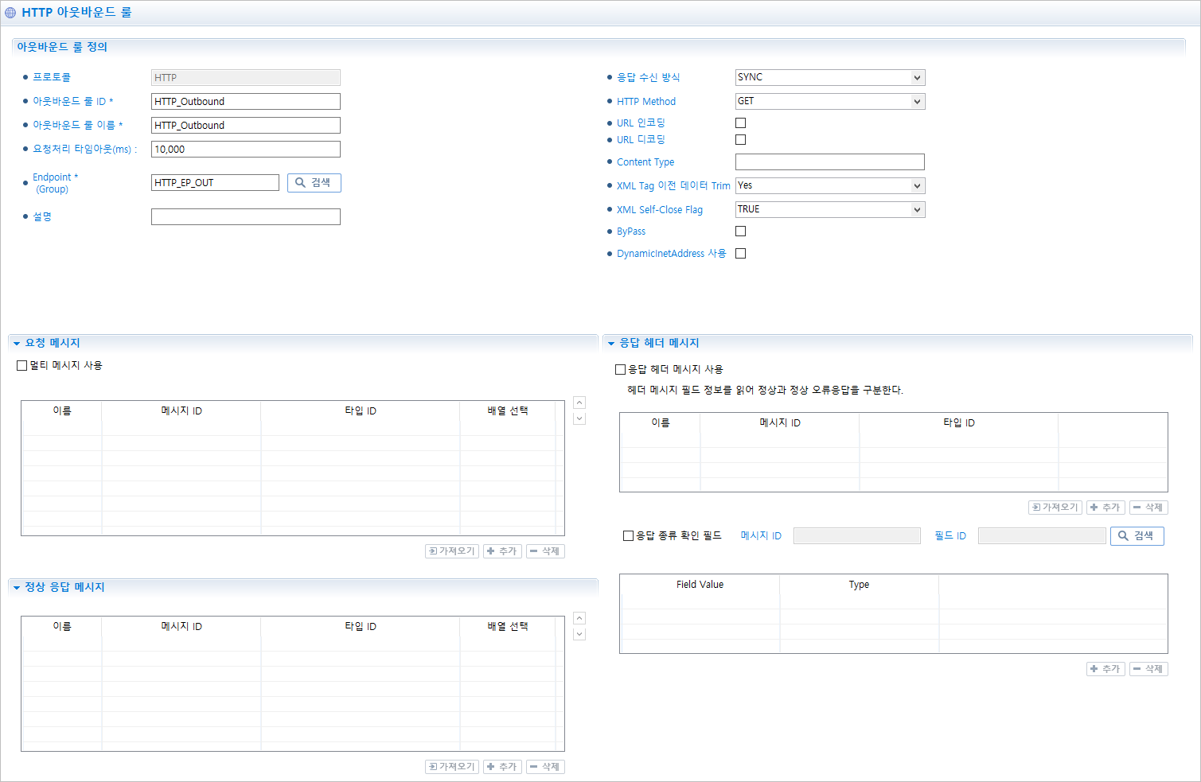The image size is (1201, 782).
Task: Click the 아웃바운드 룰 이름 input field
Action: 246,125
